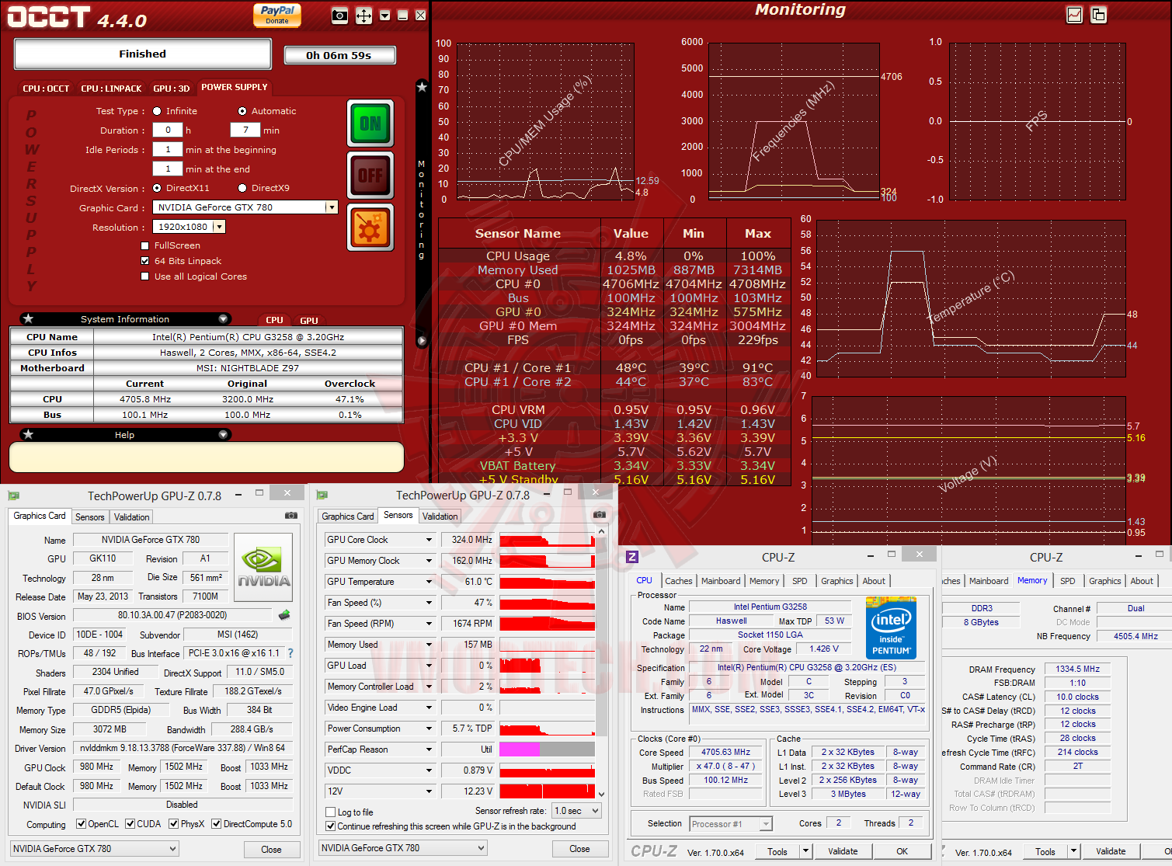Click Close in GPU-Z's Graphics Card window
Viewport: 1172px width, 866px height.
click(271, 850)
